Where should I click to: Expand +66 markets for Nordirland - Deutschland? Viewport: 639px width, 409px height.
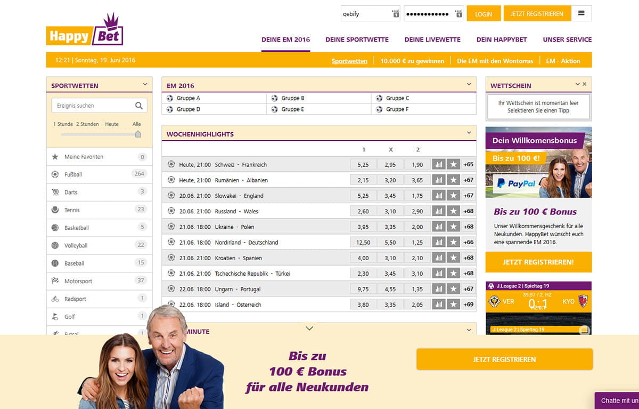tap(469, 242)
